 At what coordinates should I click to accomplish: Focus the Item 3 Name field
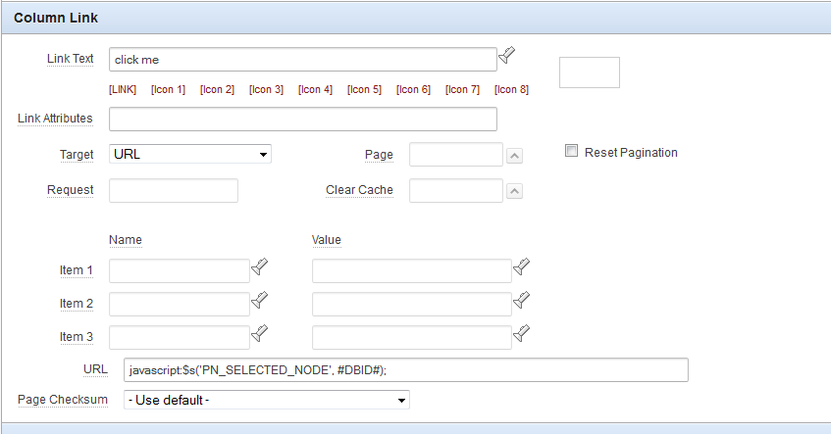point(180,338)
